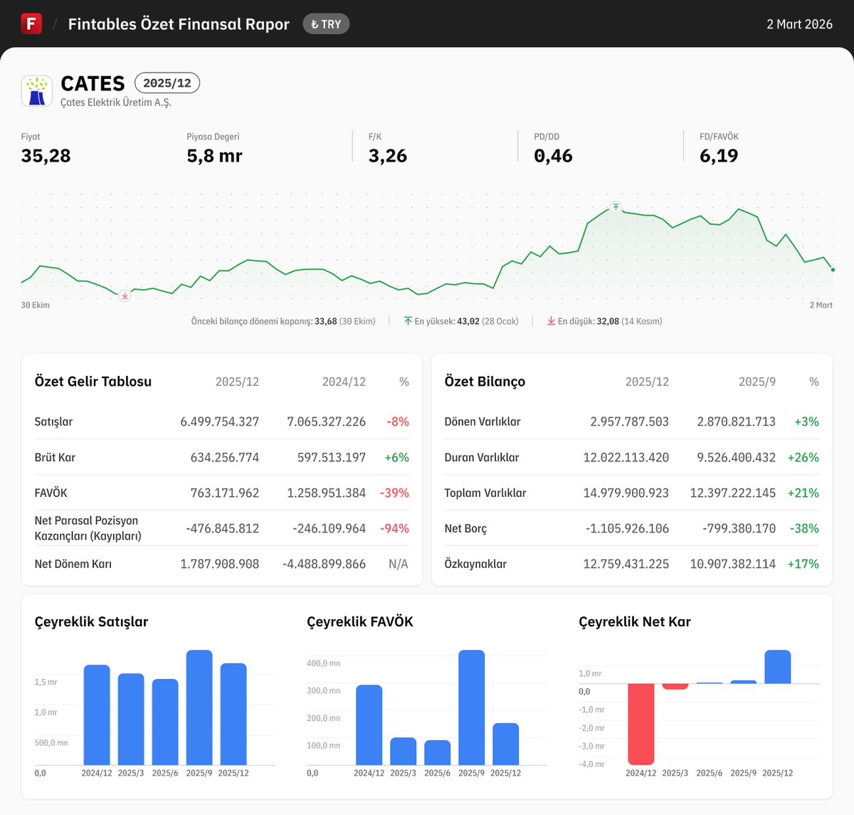Viewport: 854px width, 815px height.
Task: Click the 2 Mart 2026 report date
Action: [799, 24]
